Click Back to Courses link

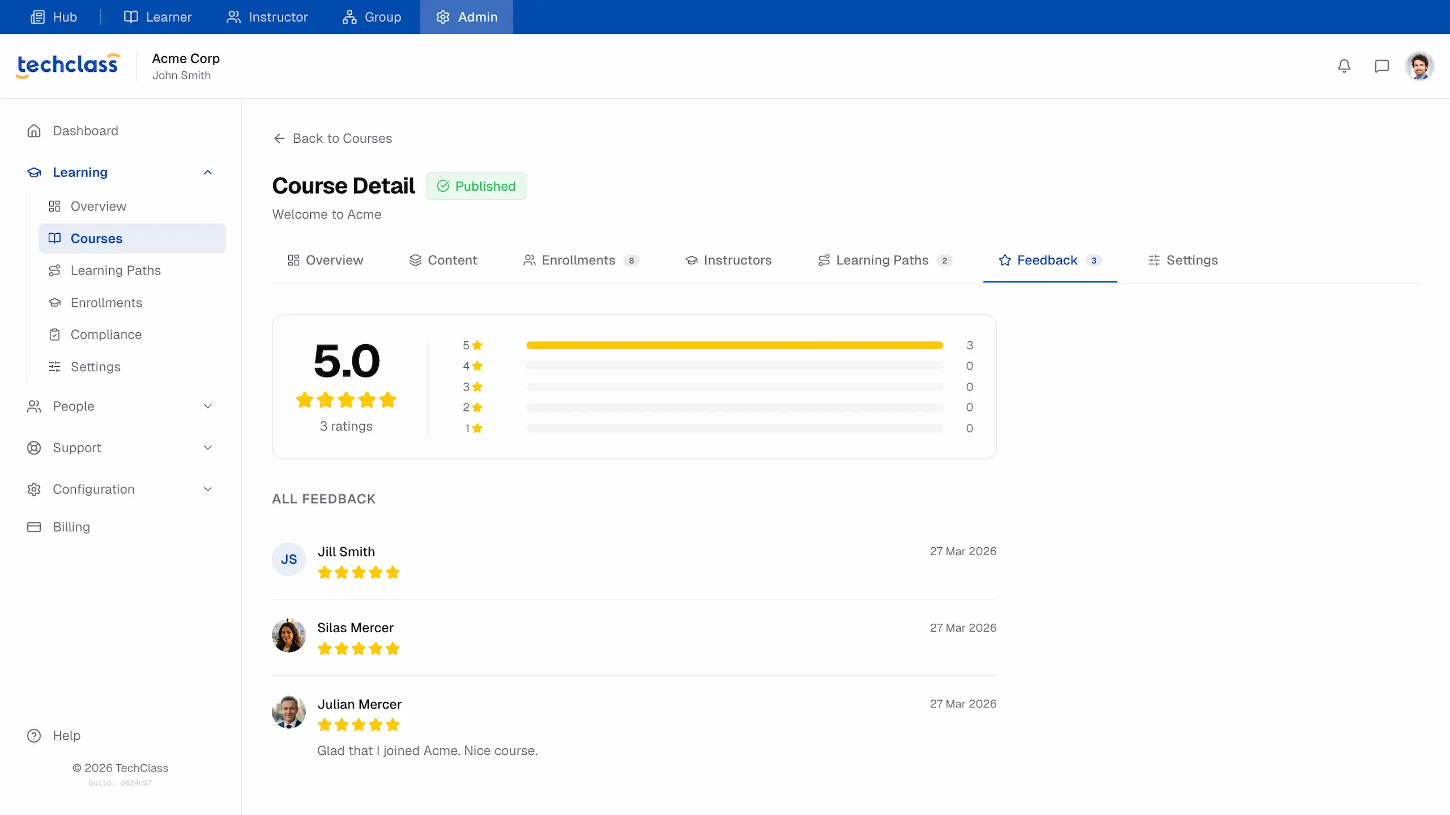(342, 138)
